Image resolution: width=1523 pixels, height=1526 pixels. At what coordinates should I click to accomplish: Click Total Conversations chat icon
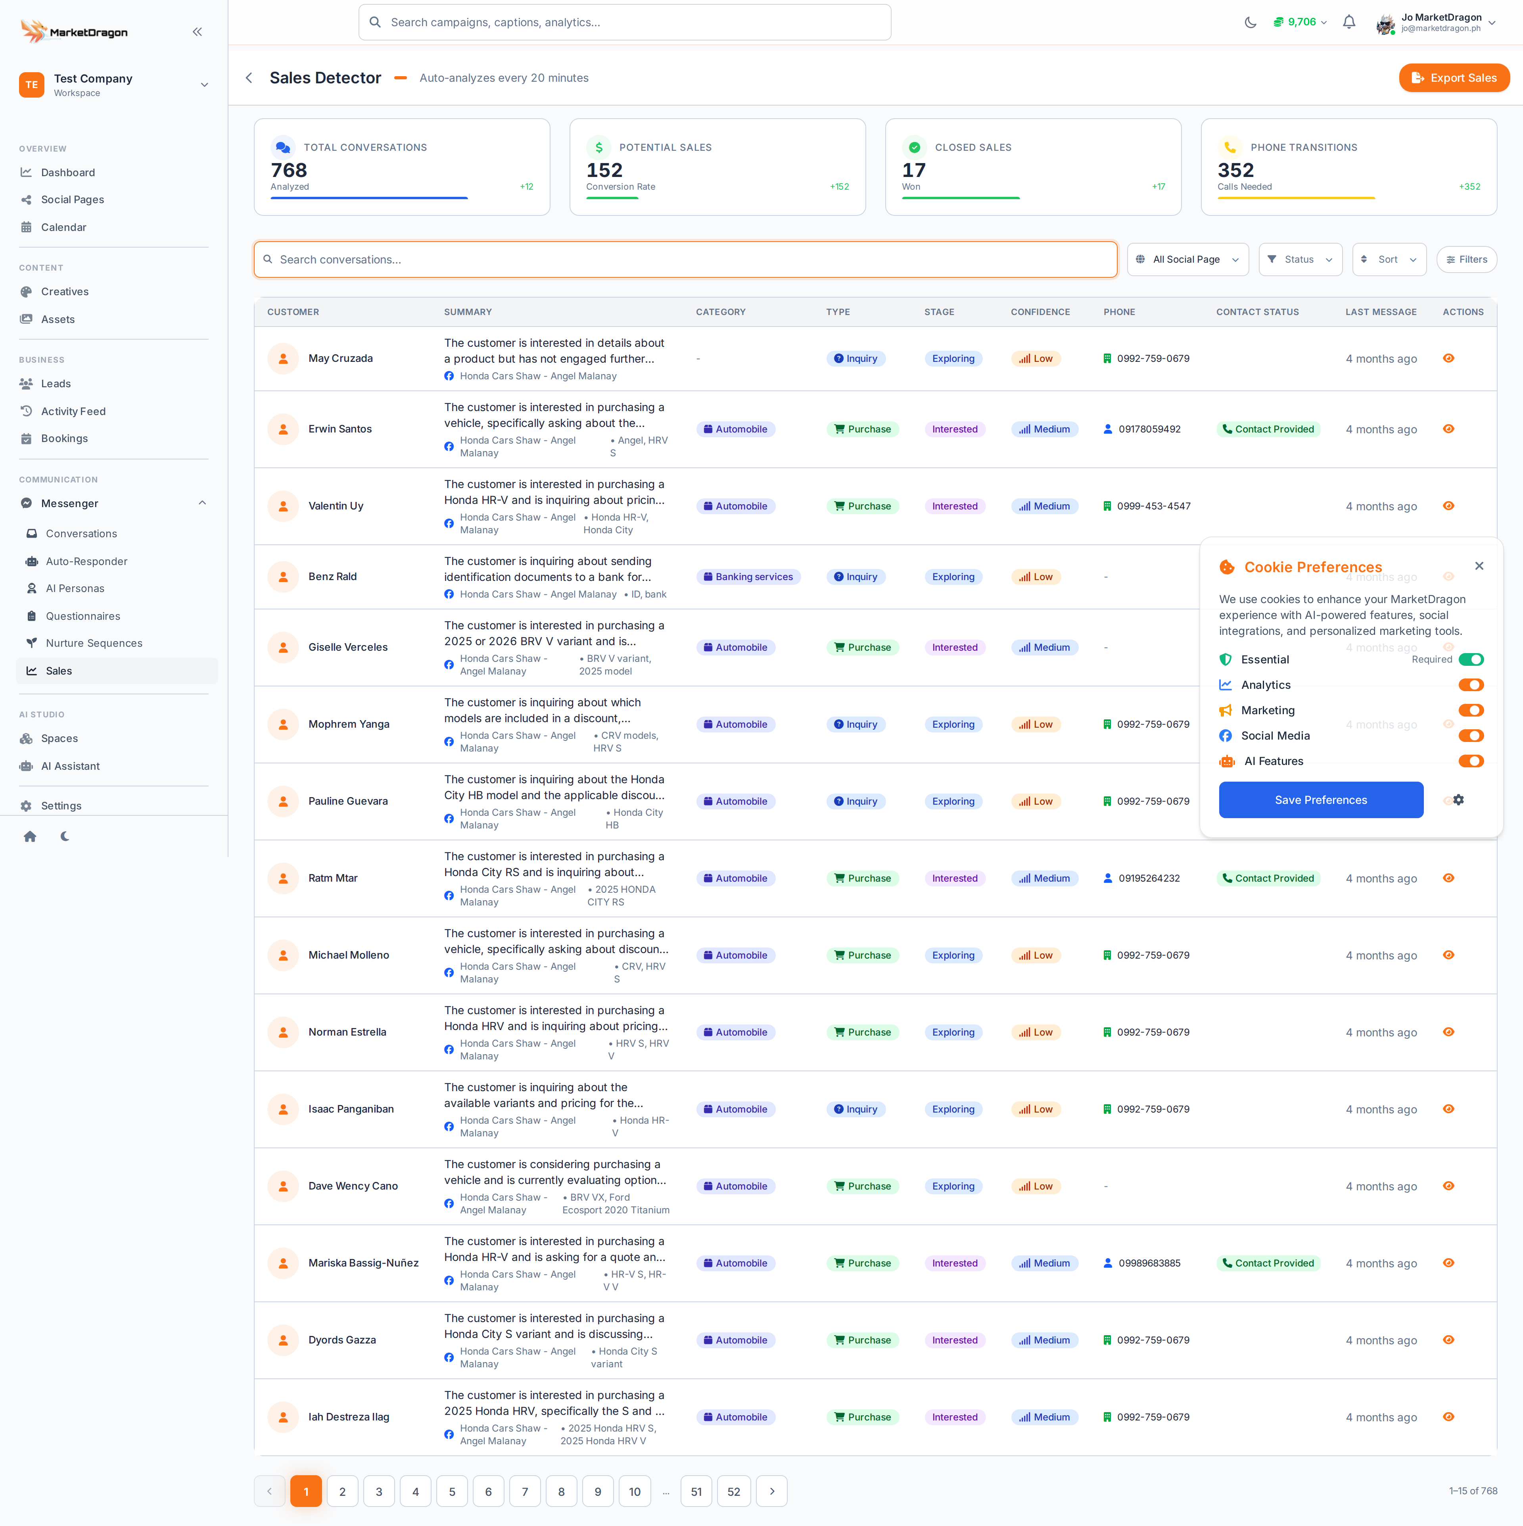click(282, 148)
